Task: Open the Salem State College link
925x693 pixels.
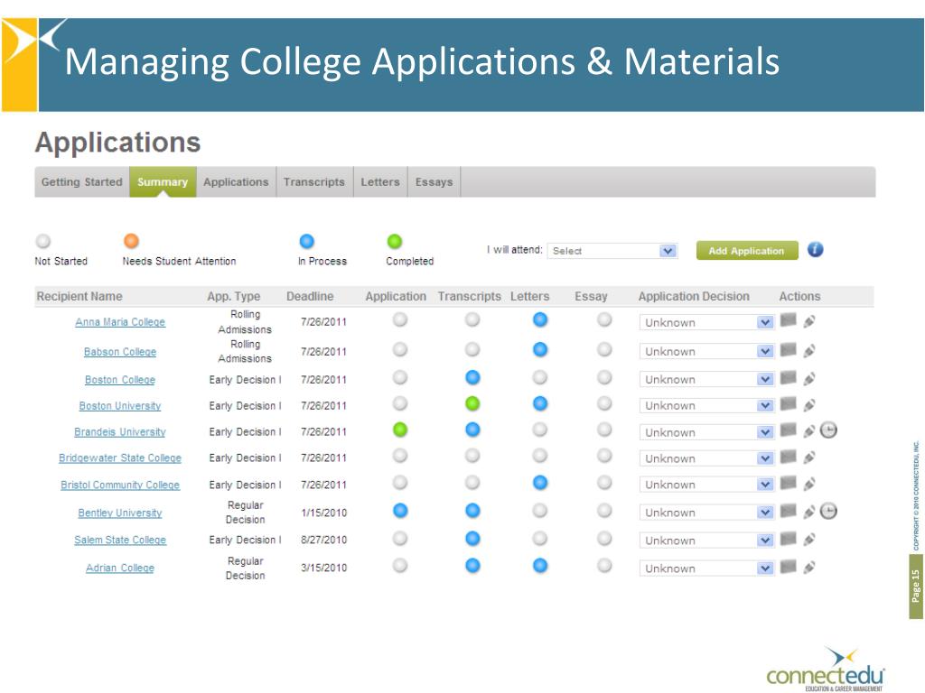Action: tap(120, 540)
